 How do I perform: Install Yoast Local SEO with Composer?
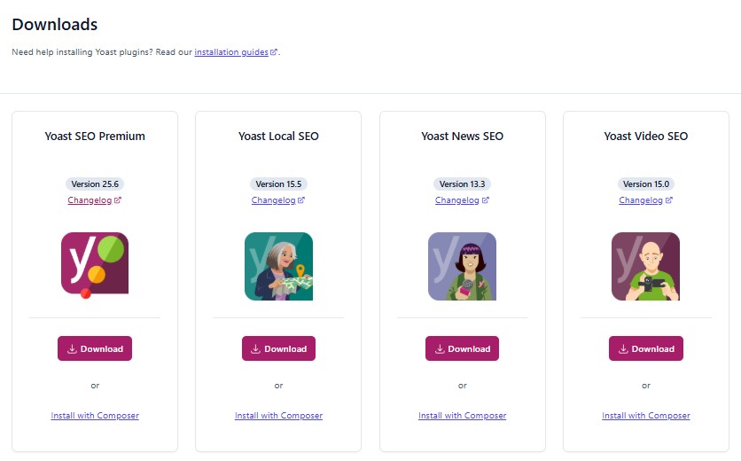[x=278, y=416]
